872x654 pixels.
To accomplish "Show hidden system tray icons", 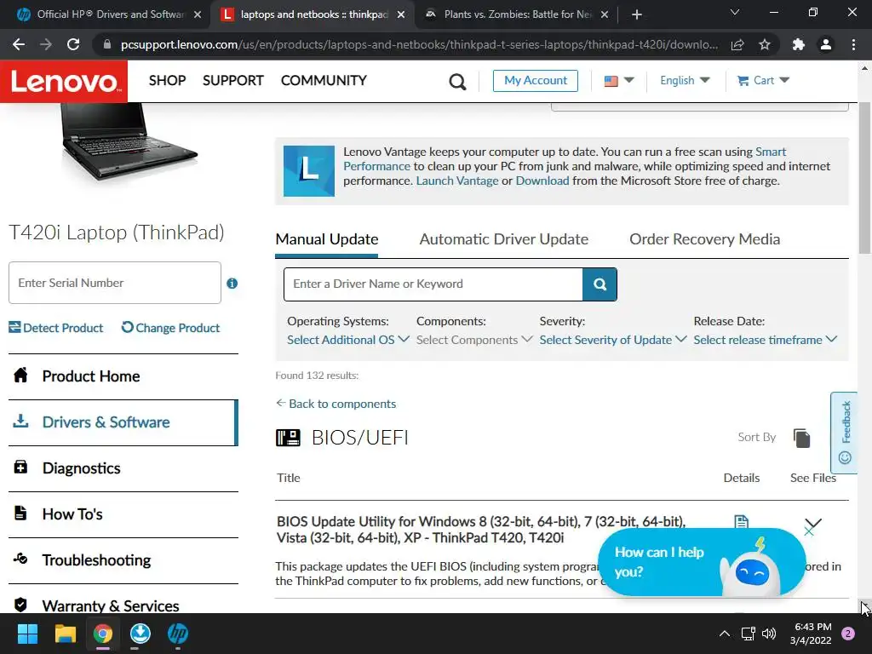I will pos(725,634).
